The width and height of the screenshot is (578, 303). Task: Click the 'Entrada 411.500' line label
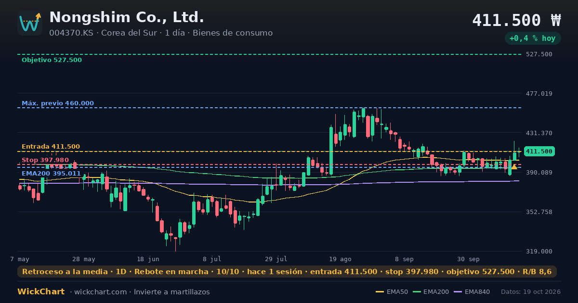click(x=51, y=147)
